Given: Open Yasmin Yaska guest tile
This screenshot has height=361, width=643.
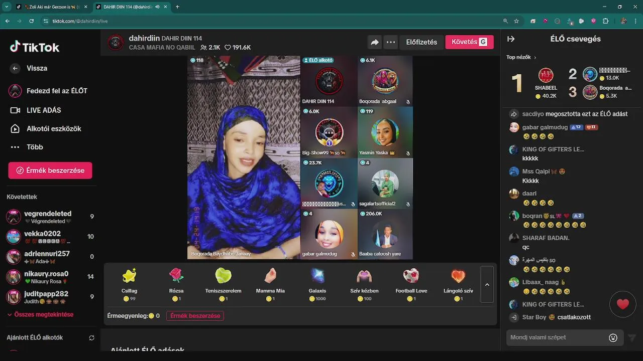Looking at the screenshot, I should tap(385, 132).
